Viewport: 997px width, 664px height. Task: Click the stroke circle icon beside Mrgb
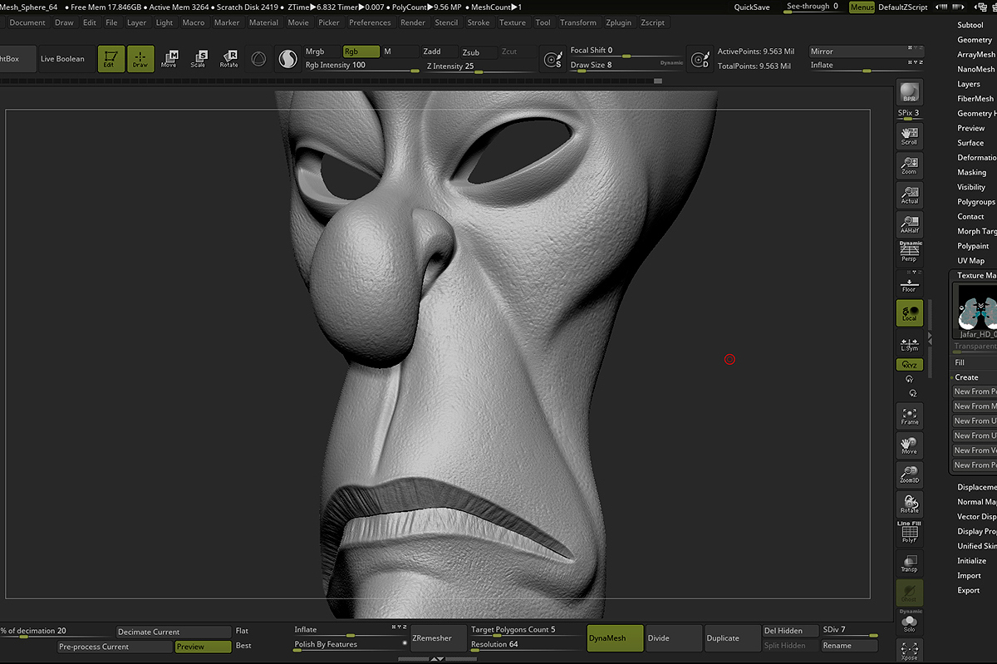click(287, 59)
